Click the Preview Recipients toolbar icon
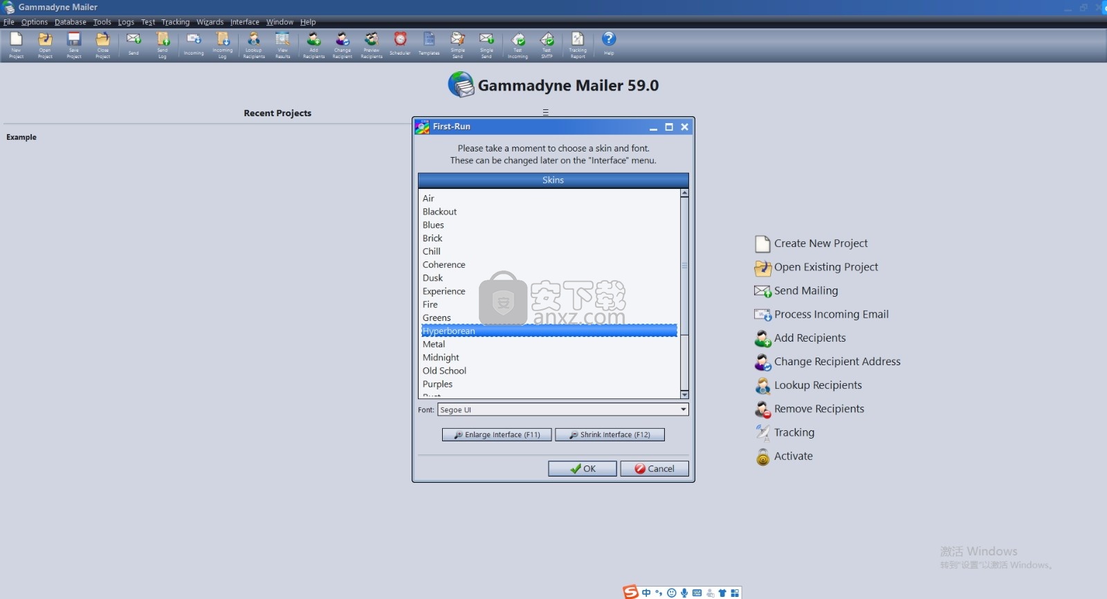 pyautogui.click(x=372, y=45)
